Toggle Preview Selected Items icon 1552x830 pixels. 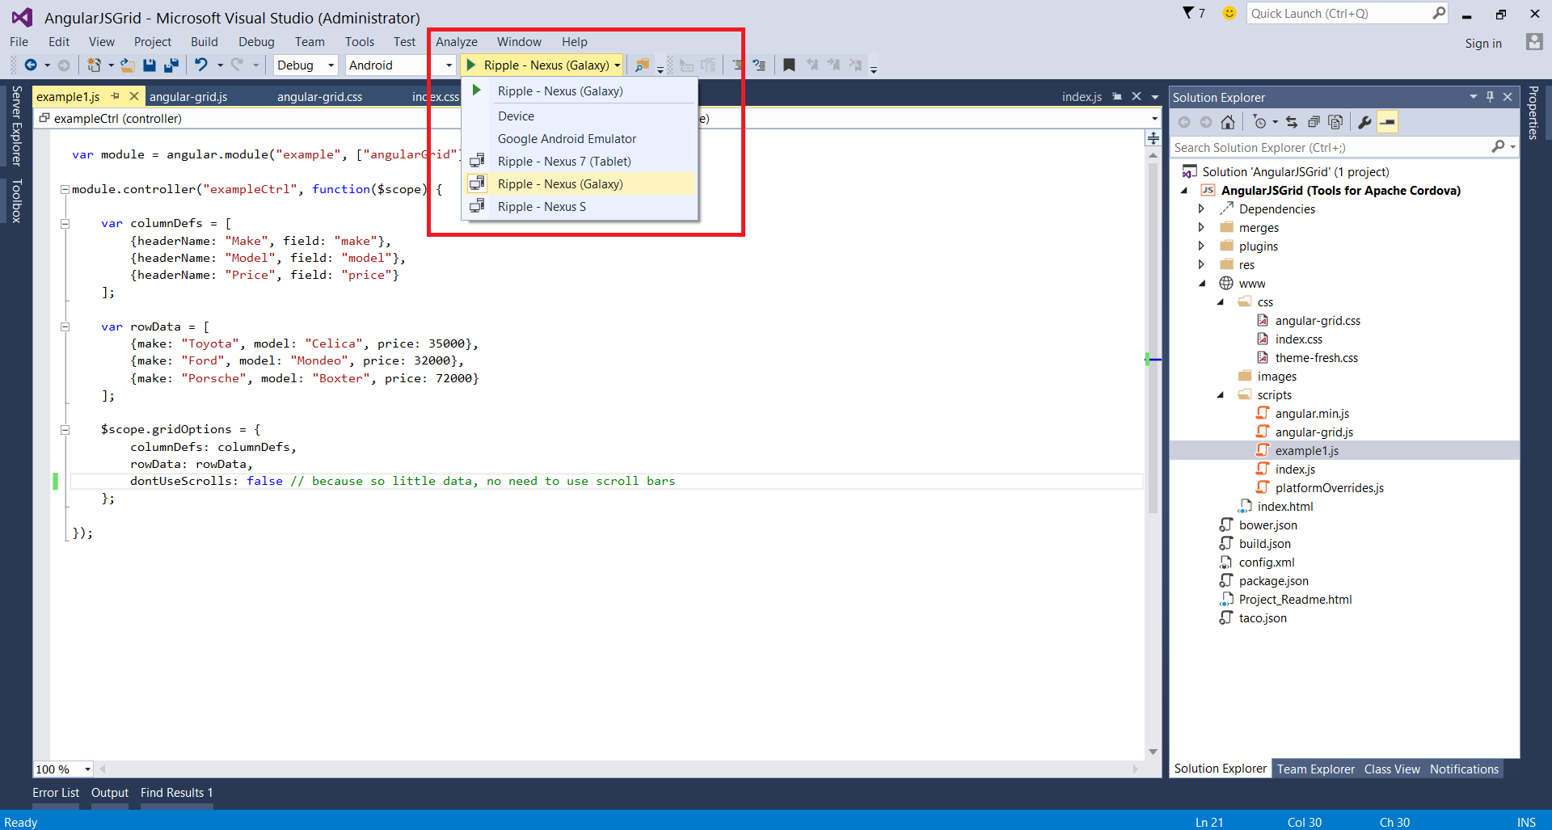tap(1387, 122)
